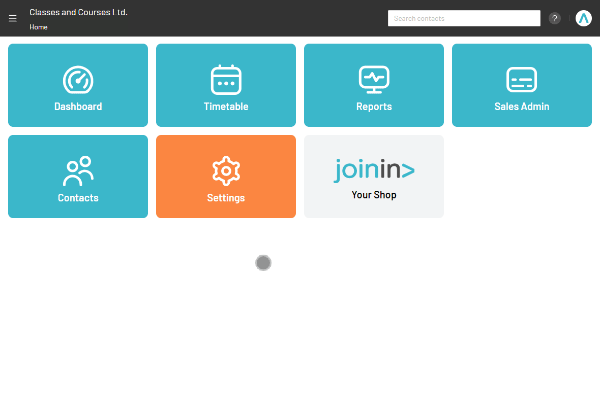Click the Settings gear icon

(226, 171)
